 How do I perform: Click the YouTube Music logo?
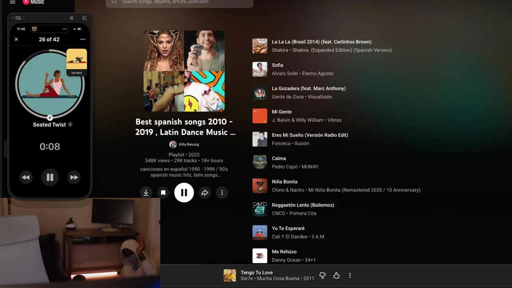33,2
